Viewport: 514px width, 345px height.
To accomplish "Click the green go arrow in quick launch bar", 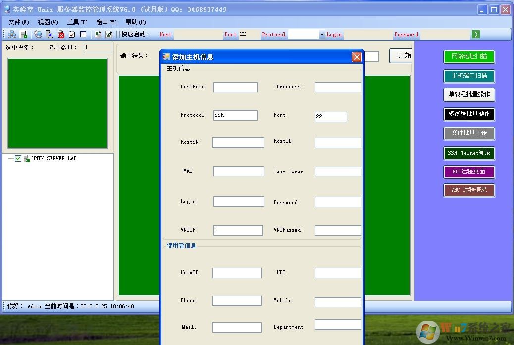I will coord(475,34).
